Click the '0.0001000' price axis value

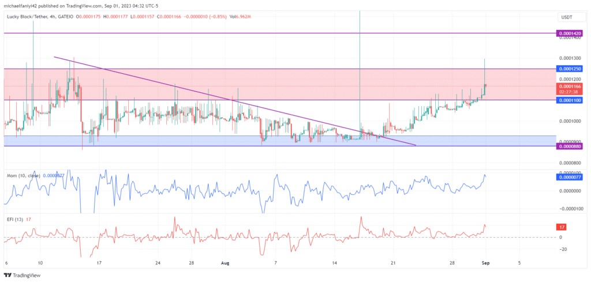pyautogui.click(x=569, y=121)
